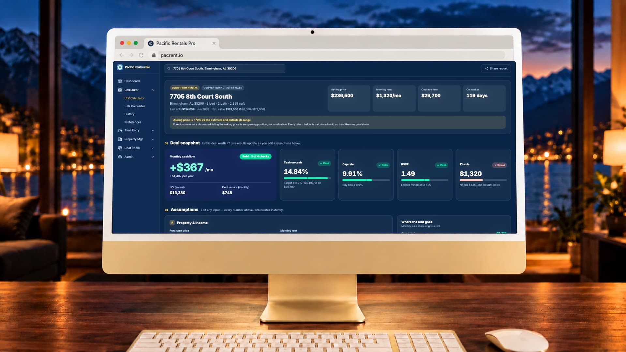Click the Time Entry clock icon

120,130
